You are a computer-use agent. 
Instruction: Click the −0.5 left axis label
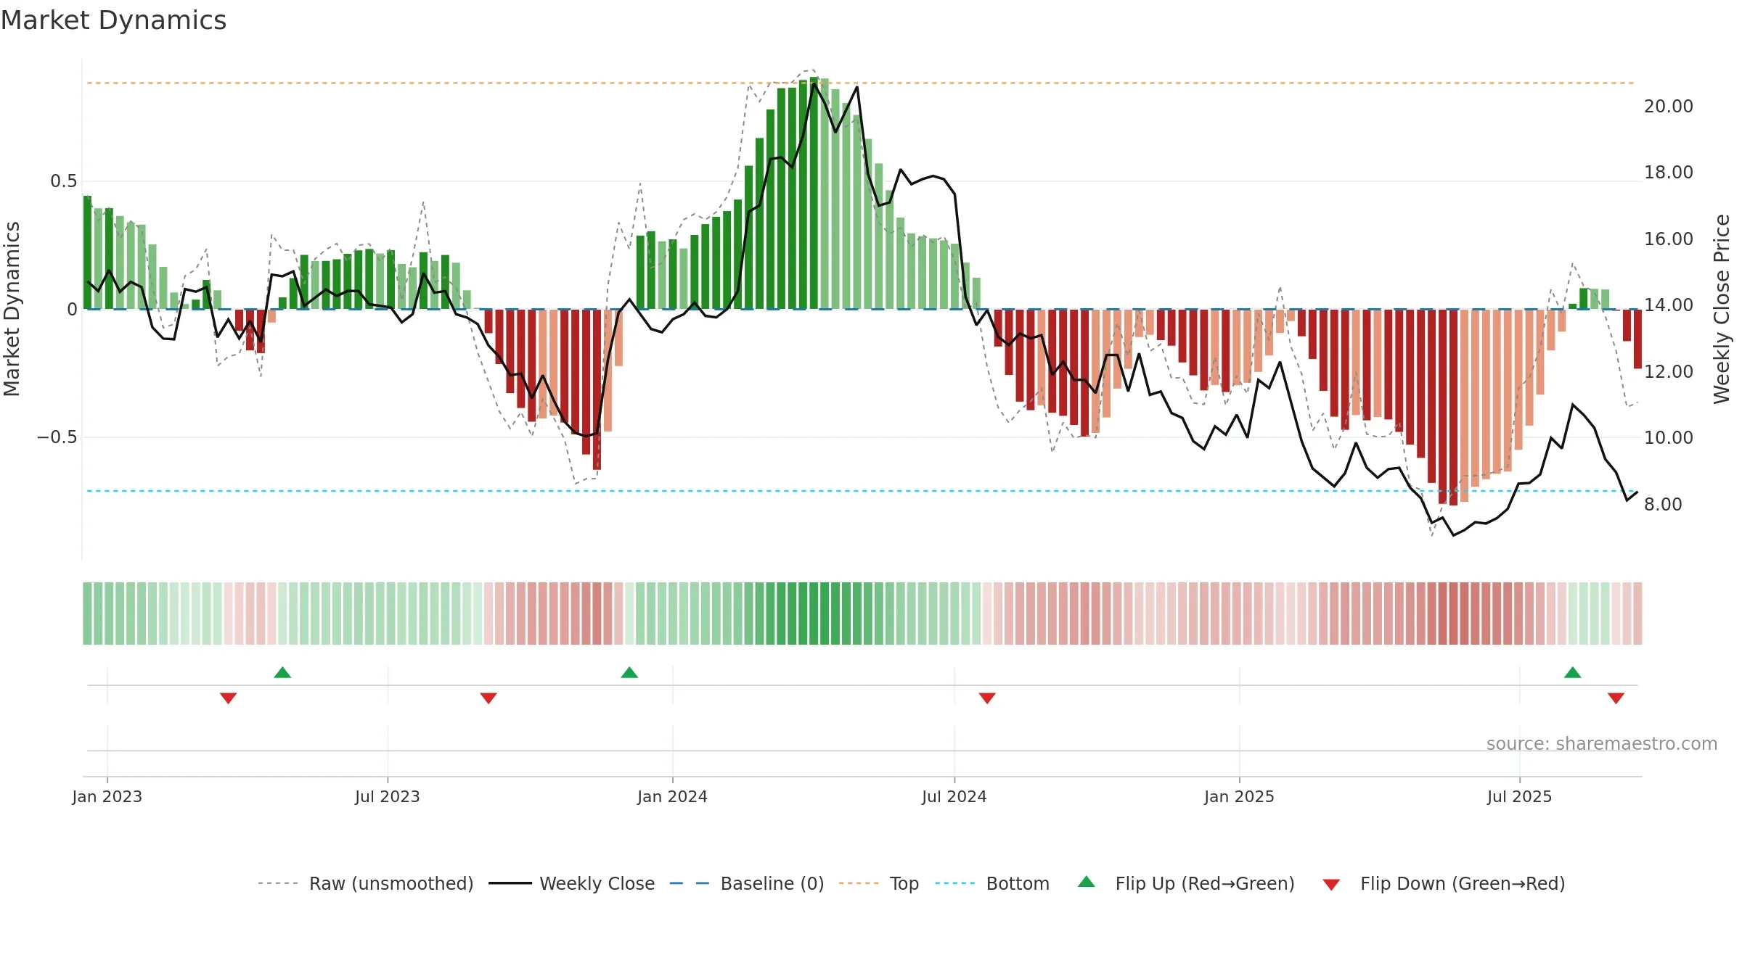click(57, 437)
